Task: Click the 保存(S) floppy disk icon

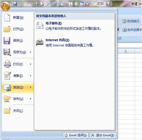Action: [7, 41]
